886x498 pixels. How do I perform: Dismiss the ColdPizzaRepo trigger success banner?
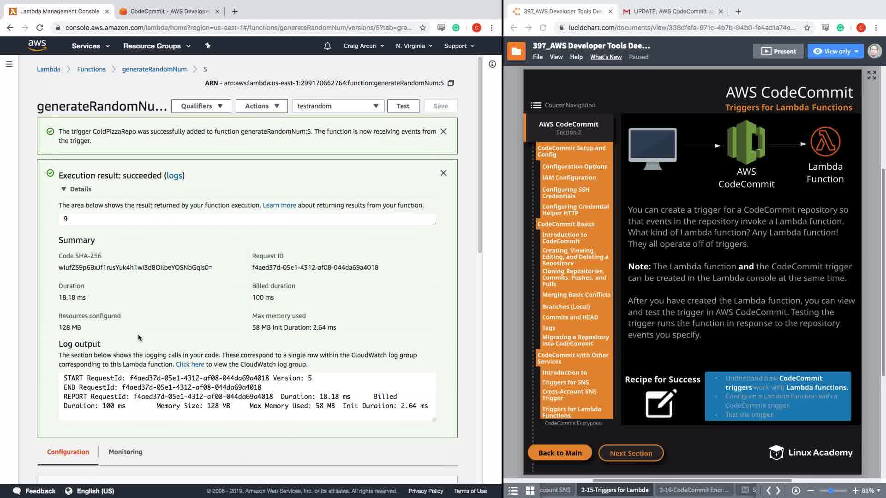(x=443, y=131)
